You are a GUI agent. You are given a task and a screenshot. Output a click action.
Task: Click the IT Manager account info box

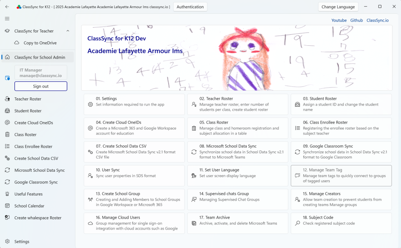pos(41,72)
